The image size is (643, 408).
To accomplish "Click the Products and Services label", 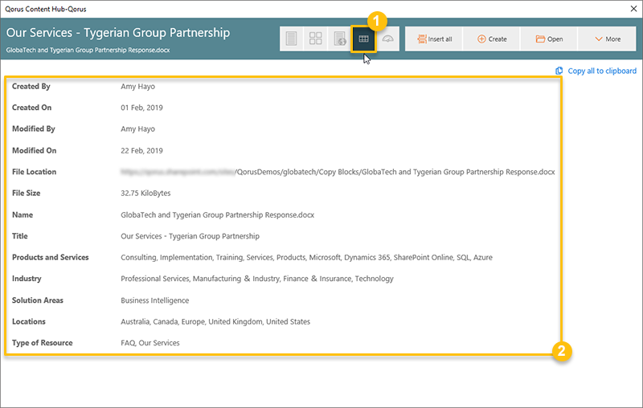I will pyautogui.click(x=50, y=258).
